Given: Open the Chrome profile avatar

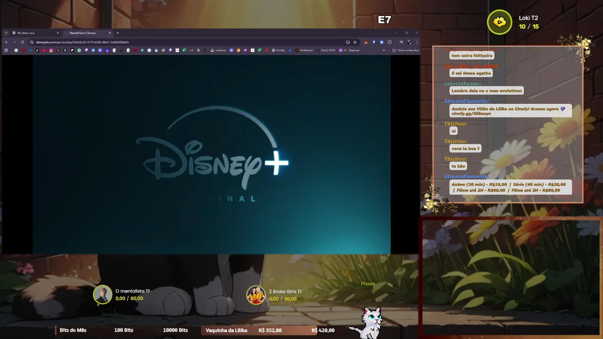Looking at the screenshot, I should (409, 42).
